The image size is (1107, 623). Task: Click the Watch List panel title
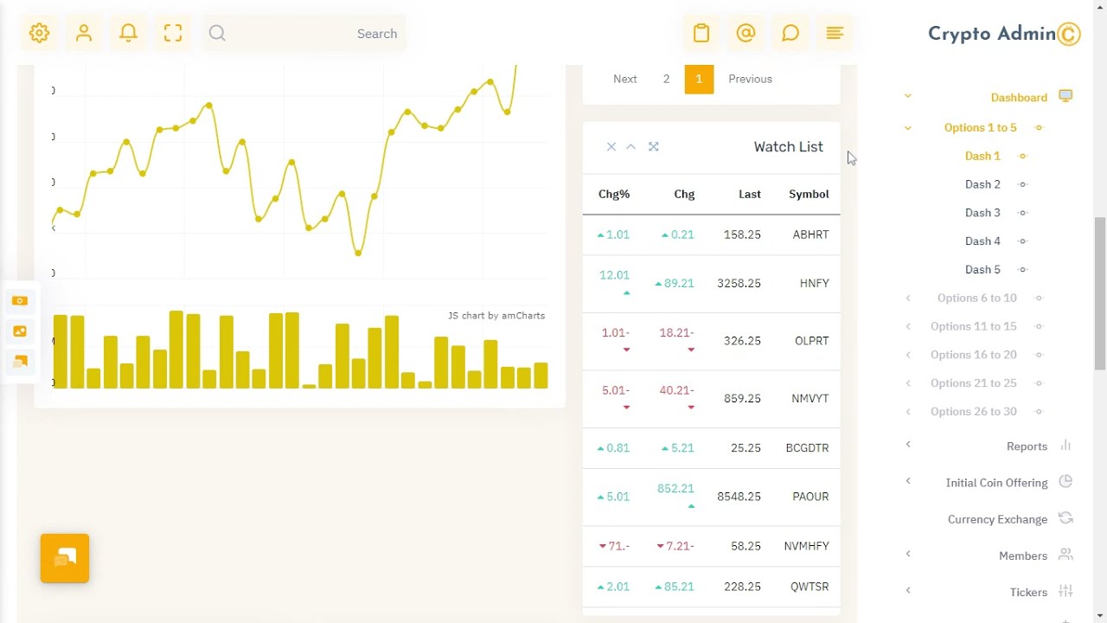click(x=788, y=147)
